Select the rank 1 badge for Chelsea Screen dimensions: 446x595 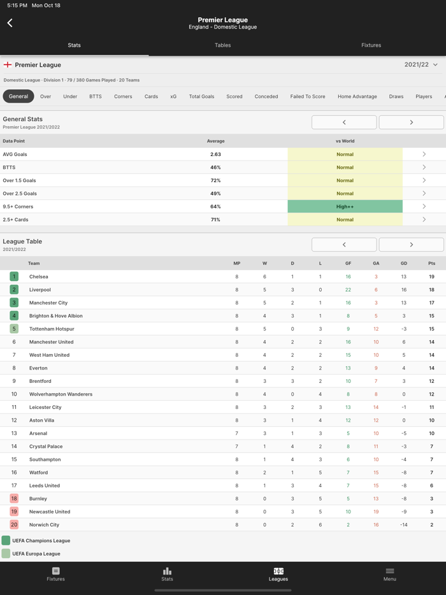click(x=14, y=276)
